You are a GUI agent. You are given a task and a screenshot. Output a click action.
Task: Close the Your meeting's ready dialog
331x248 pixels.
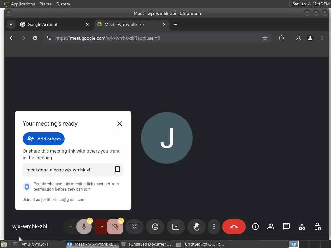pos(120,124)
